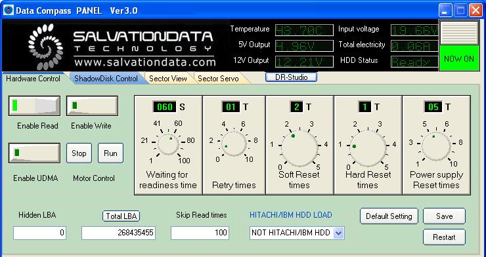Screen dimensions: 486x257
Task: Switch to the ShadowDisk Control tab
Action: (106, 79)
